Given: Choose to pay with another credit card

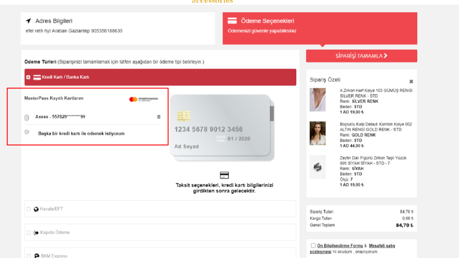Looking at the screenshot, I should click(27, 132).
